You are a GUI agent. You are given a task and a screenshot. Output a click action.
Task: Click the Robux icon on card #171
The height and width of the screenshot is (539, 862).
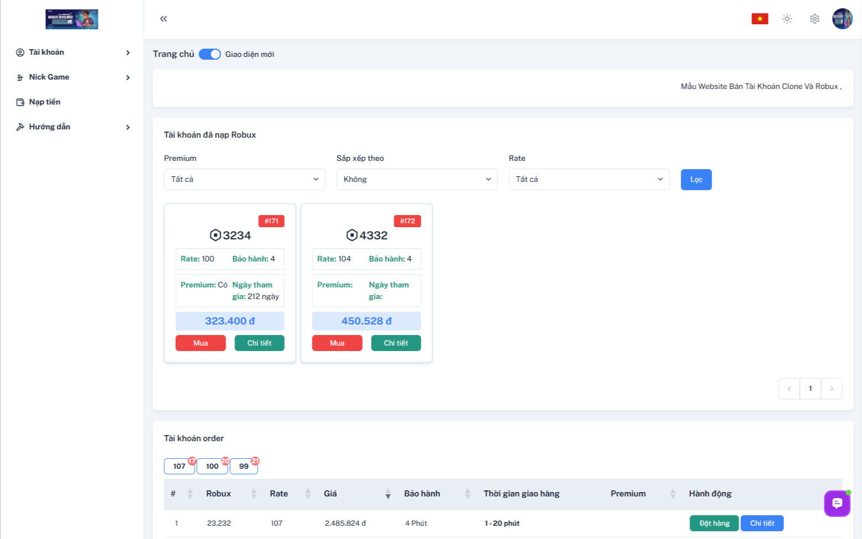click(215, 234)
